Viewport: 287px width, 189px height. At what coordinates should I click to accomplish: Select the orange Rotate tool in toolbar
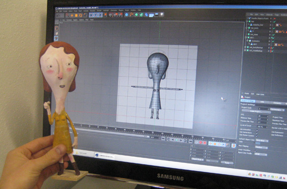[81, 15]
